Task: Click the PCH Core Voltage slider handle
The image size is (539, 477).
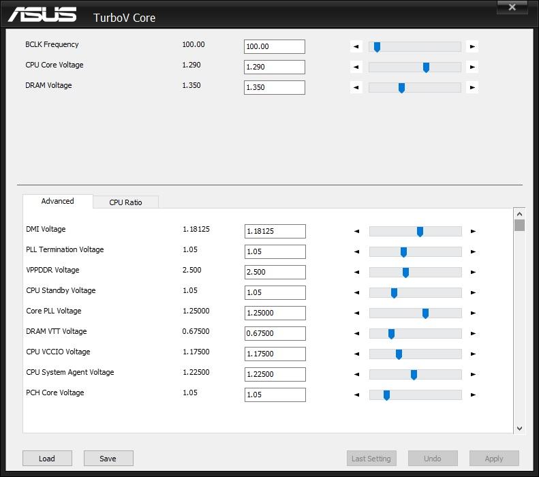Action: pos(387,395)
